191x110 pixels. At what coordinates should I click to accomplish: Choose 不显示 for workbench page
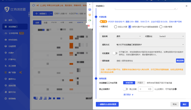140,83
